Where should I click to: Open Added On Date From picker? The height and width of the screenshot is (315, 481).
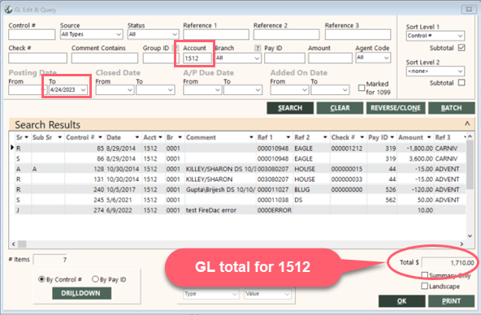(x=305, y=90)
